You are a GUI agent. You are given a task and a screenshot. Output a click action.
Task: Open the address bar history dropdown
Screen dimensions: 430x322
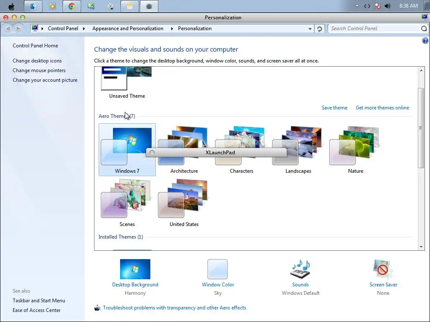click(310, 29)
